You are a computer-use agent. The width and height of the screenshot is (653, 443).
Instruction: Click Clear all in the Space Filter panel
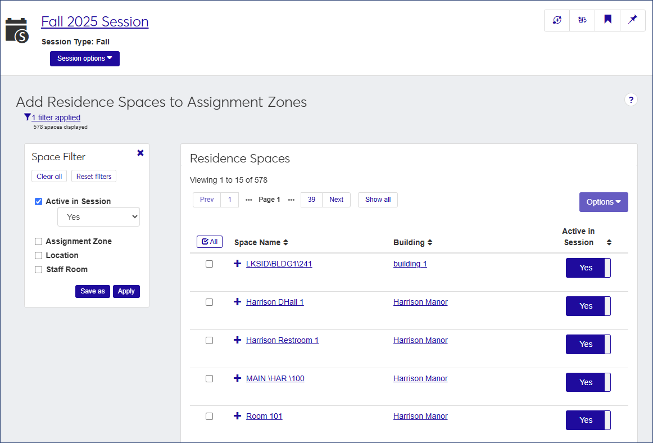49,175
